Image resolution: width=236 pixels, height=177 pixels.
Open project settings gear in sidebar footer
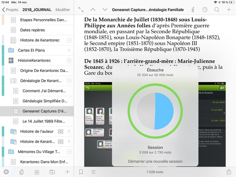click(6, 172)
